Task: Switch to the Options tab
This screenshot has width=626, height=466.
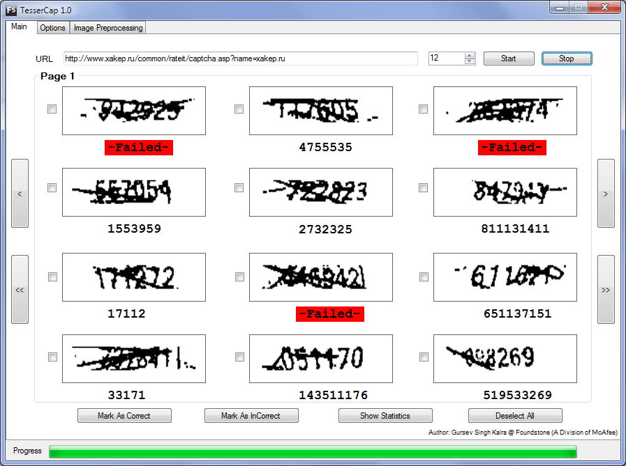Action: (x=52, y=28)
